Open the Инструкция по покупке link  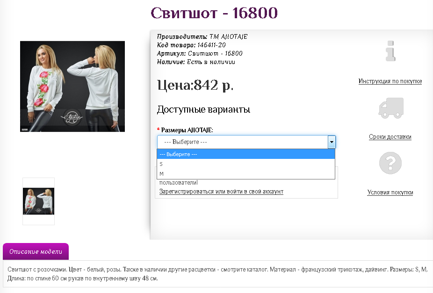390,81
